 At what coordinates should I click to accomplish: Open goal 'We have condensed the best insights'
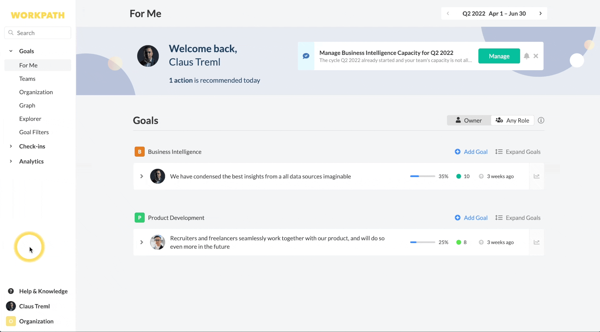pos(260,176)
